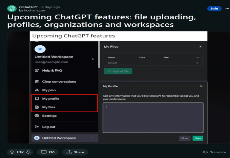Click the logout arrow icon
The width and height of the screenshot is (230, 158).
click(37, 127)
